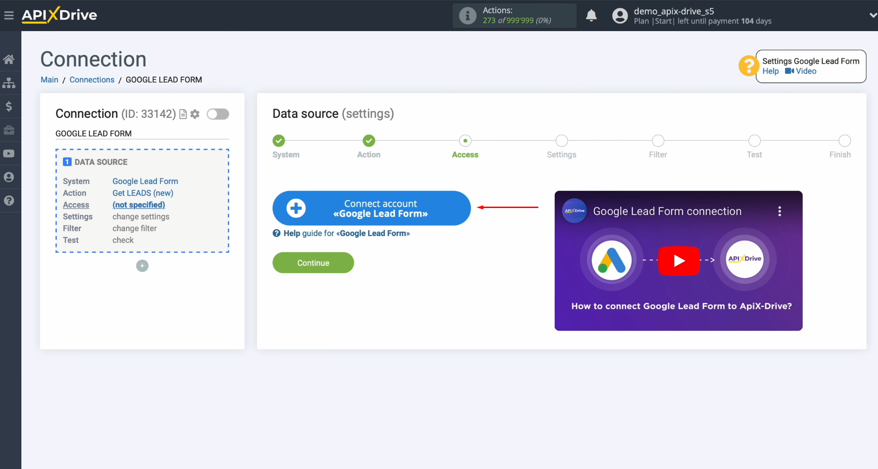This screenshot has height=469, width=878.
Task: Play the Google Lead Form connection video
Action: 678,261
